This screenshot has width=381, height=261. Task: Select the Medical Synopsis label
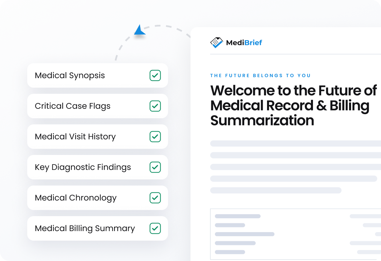70,75
